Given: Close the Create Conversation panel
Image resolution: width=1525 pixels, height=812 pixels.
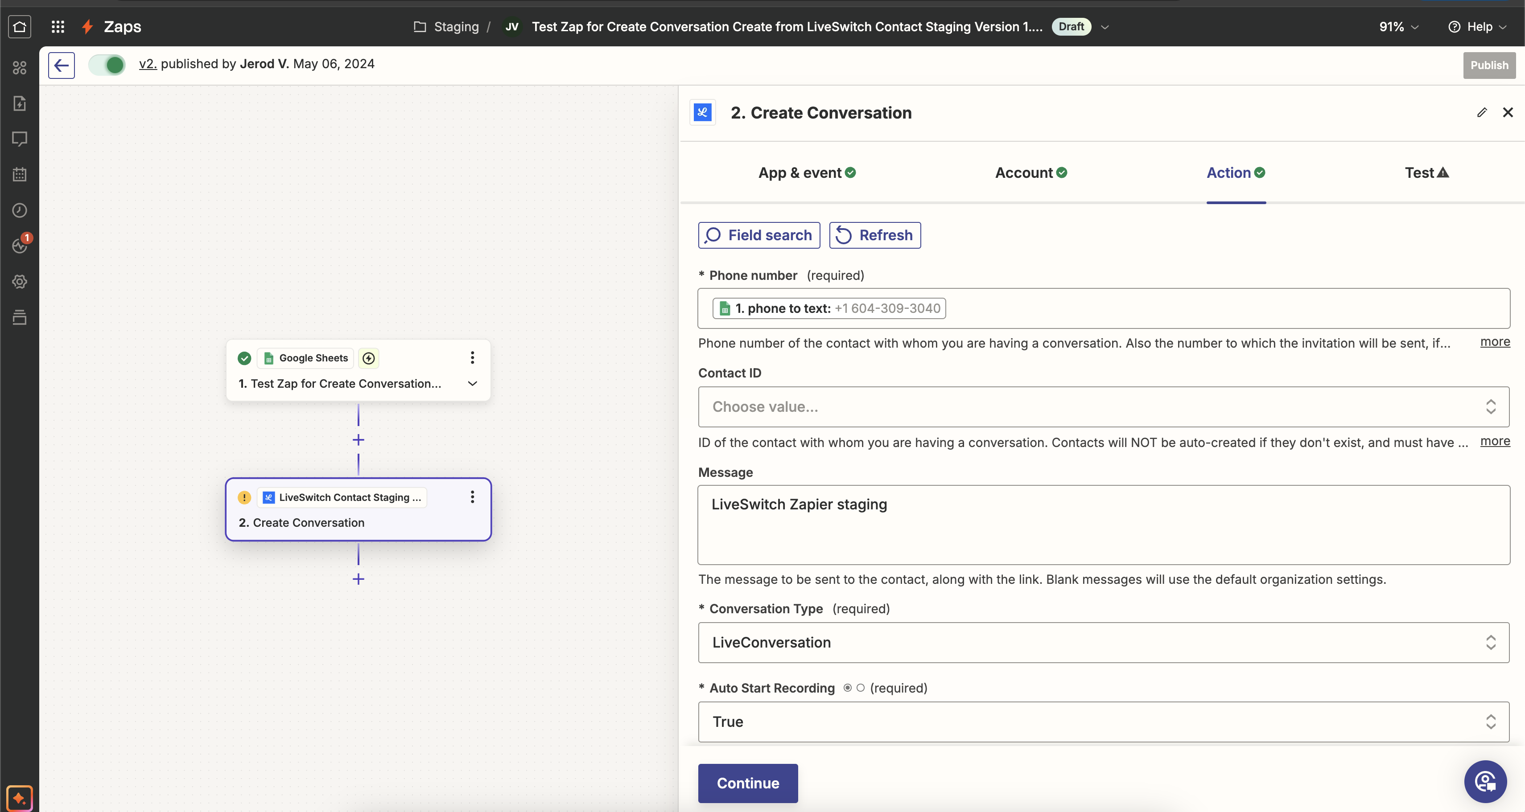Looking at the screenshot, I should point(1508,112).
